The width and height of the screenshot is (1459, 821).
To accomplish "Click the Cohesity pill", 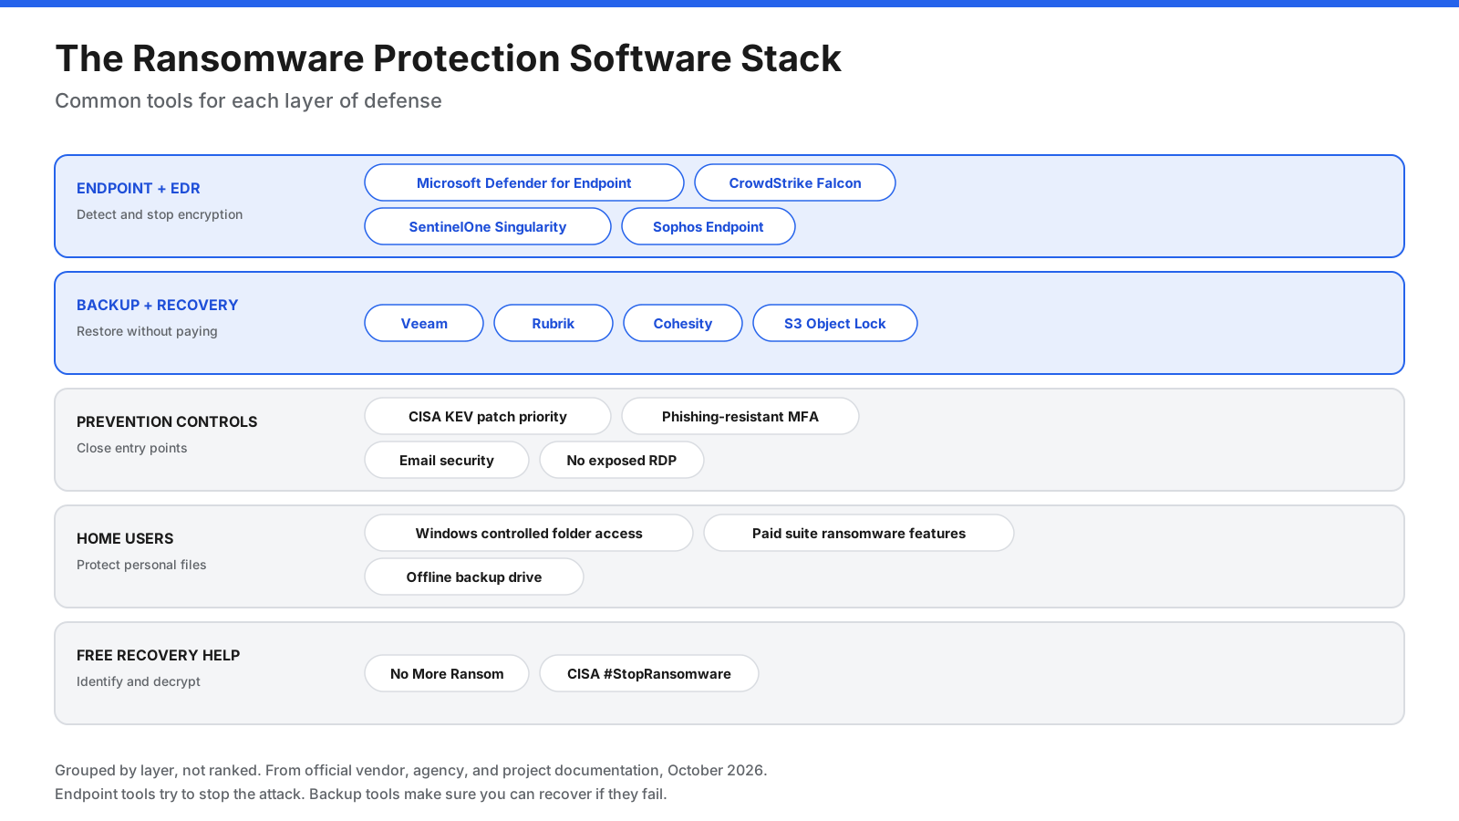I will tap(683, 323).
